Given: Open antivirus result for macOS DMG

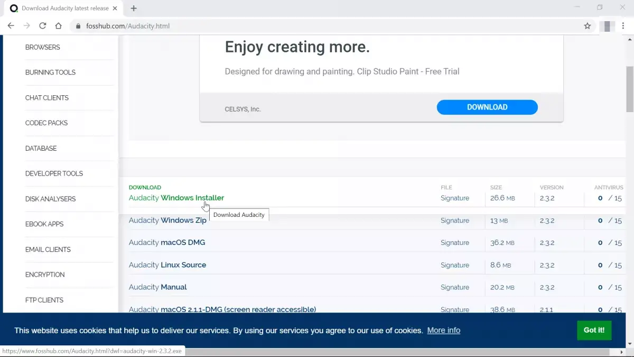Looking at the screenshot, I should click(x=610, y=242).
